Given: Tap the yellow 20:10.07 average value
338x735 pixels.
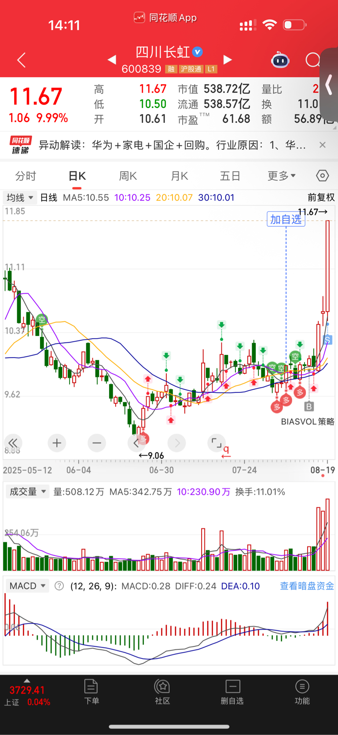Looking at the screenshot, I should (x=174, y=197).
